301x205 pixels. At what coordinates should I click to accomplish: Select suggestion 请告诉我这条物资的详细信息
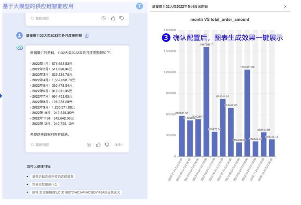53,177
